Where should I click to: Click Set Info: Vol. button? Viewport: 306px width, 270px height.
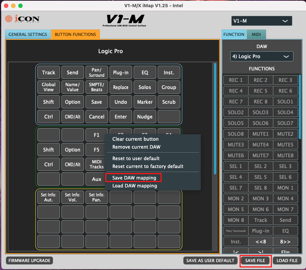[73, 197]
